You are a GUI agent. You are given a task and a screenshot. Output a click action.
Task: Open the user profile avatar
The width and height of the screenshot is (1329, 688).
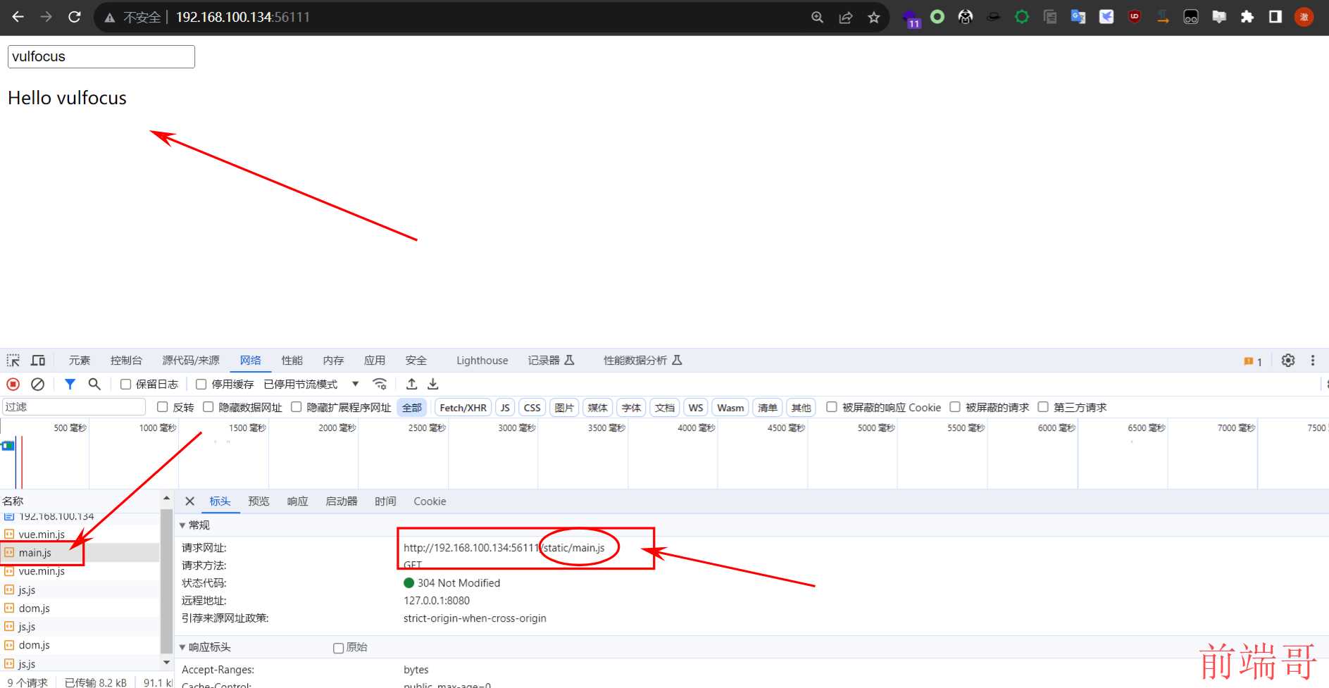(x=1304, y=17)
